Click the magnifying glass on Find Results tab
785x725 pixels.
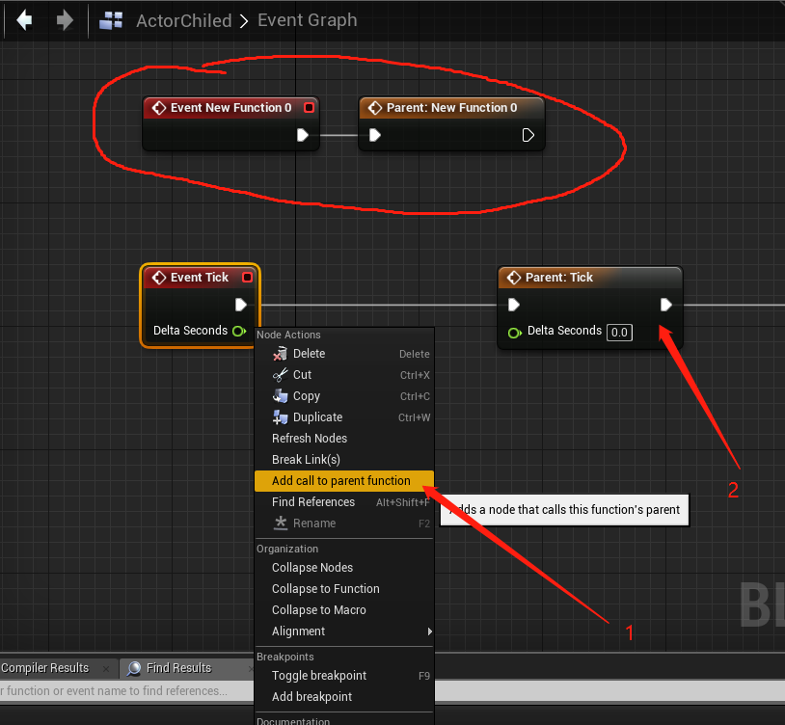[130, 667]
